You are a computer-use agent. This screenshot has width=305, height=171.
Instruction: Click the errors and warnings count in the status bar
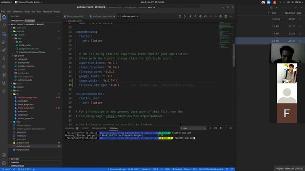click(x=24, y=169)
